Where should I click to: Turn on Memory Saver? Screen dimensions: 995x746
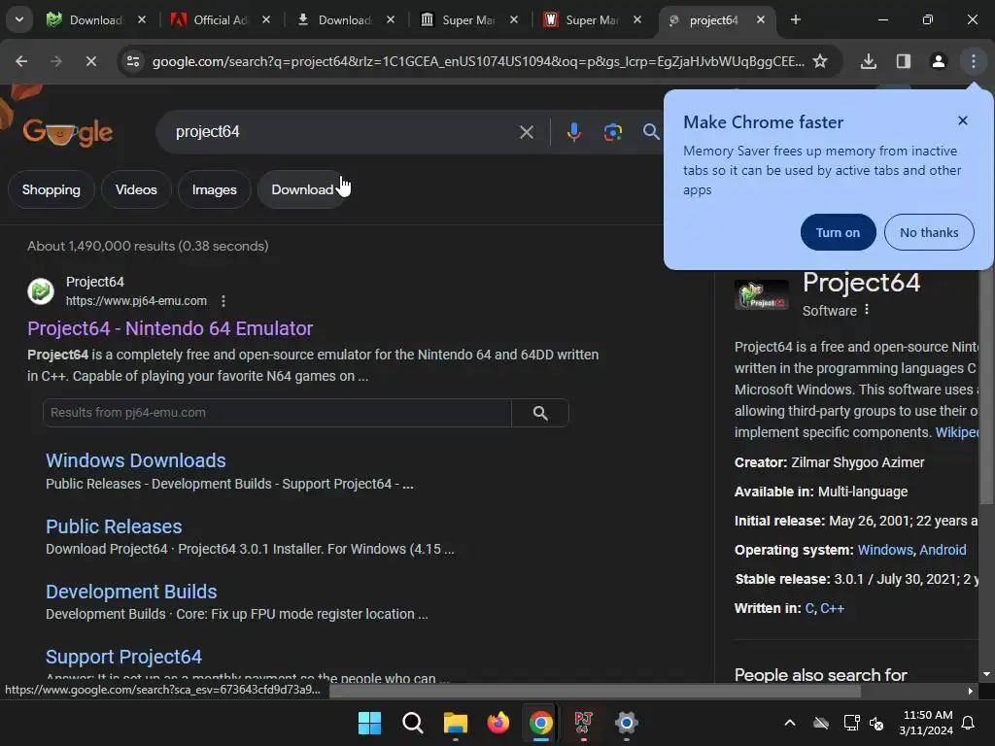[x=839, y=232]
